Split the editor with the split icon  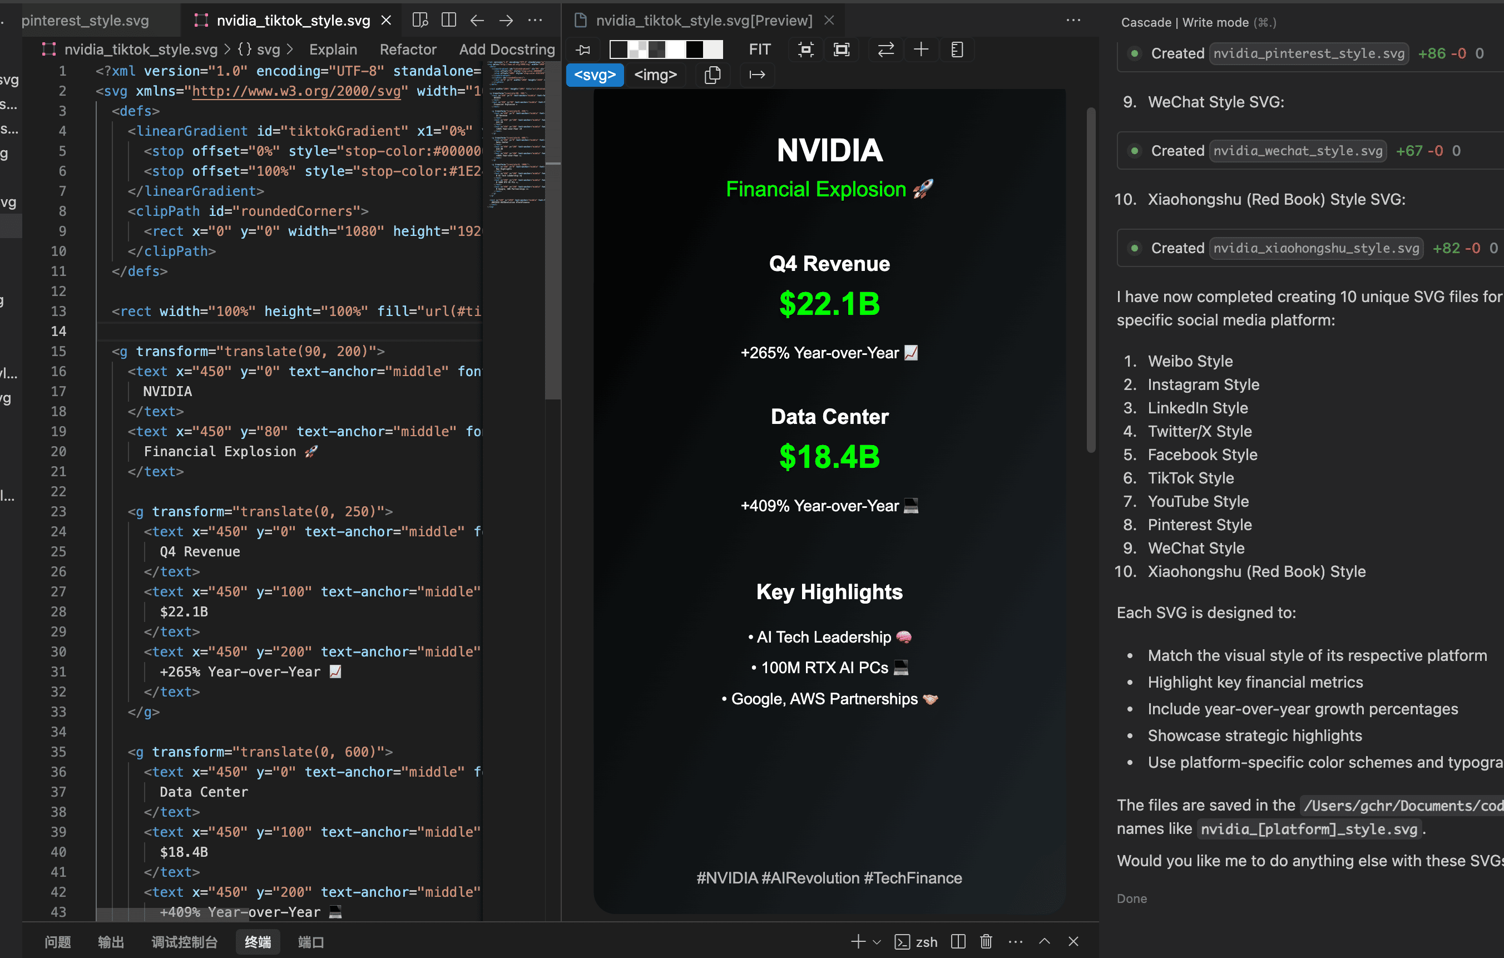448,20
